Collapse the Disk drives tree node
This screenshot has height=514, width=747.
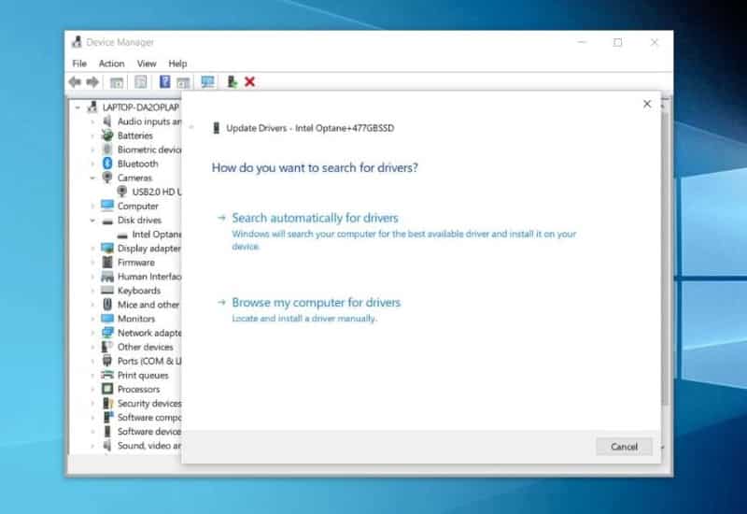(92, 221)
